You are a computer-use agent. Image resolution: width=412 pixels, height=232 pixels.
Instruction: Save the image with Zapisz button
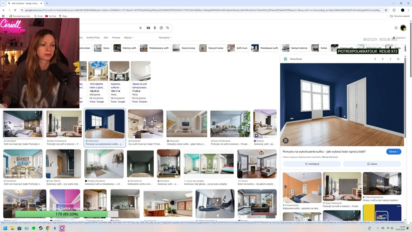[372, 164]
